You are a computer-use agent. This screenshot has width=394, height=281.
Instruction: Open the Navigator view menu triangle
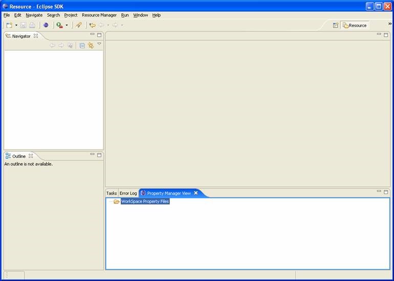(x=99, y=43)
